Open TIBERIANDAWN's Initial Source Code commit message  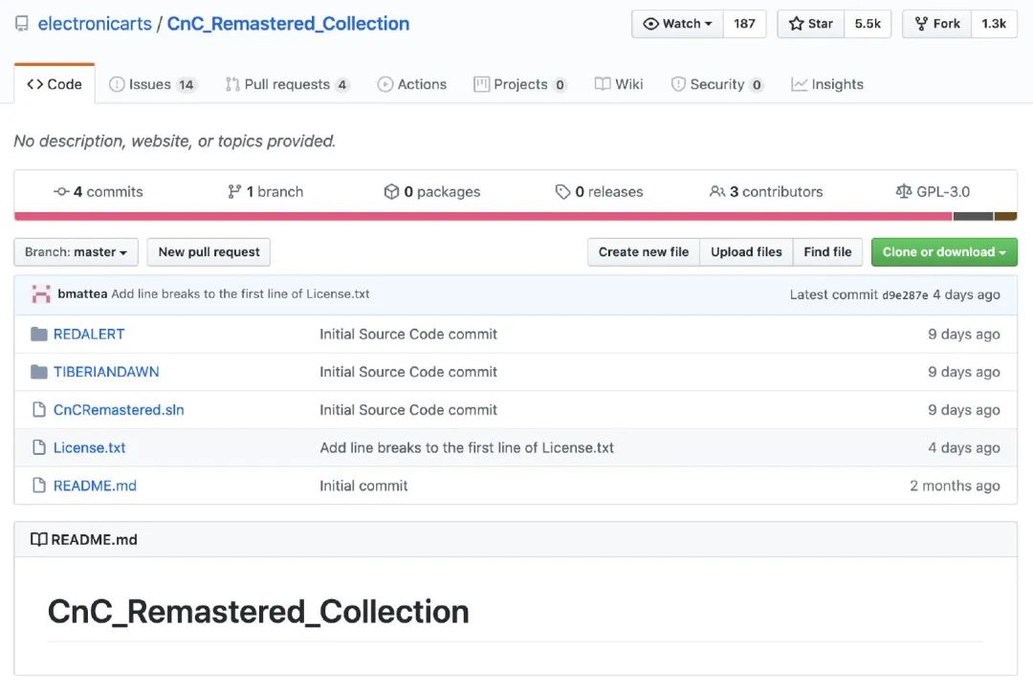tap(408, 372)
